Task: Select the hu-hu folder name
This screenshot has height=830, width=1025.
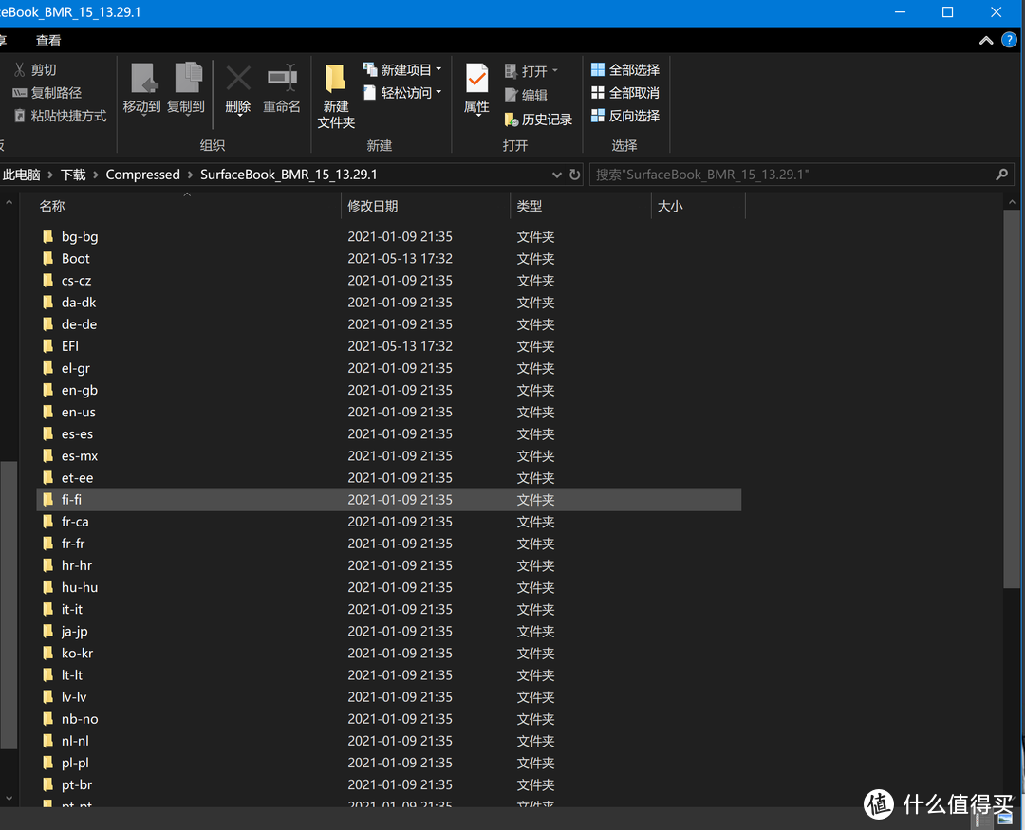Action: pos(80,587)
